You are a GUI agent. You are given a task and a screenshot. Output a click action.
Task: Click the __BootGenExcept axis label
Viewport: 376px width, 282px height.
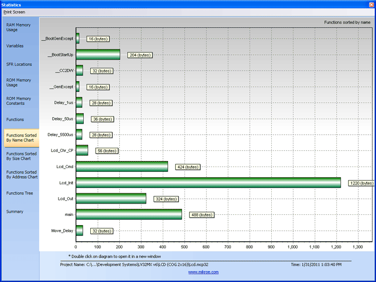(57, 39)
